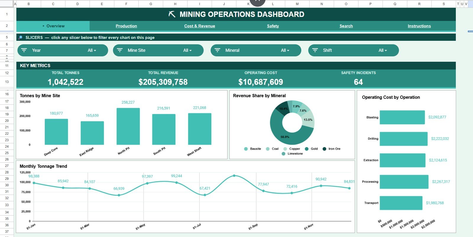Screen dimensions: 473x237
Task: Open the Year slicer All dropdown
Action: [92, 50]
